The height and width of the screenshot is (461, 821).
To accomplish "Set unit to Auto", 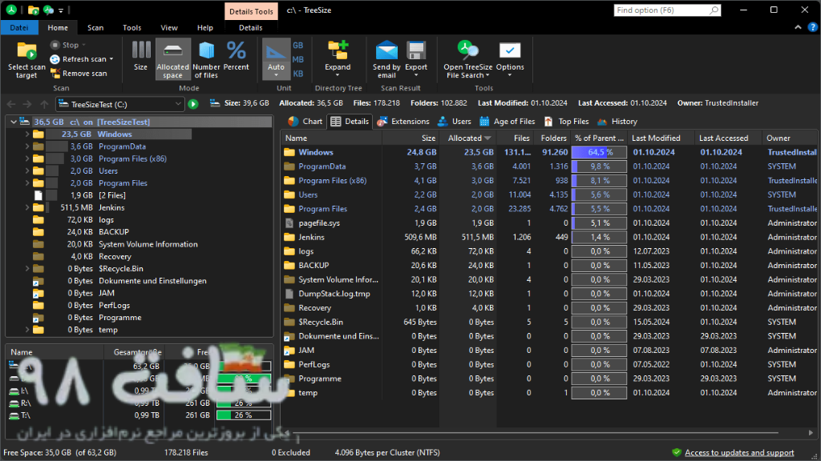I will click(x=276, y=58).
